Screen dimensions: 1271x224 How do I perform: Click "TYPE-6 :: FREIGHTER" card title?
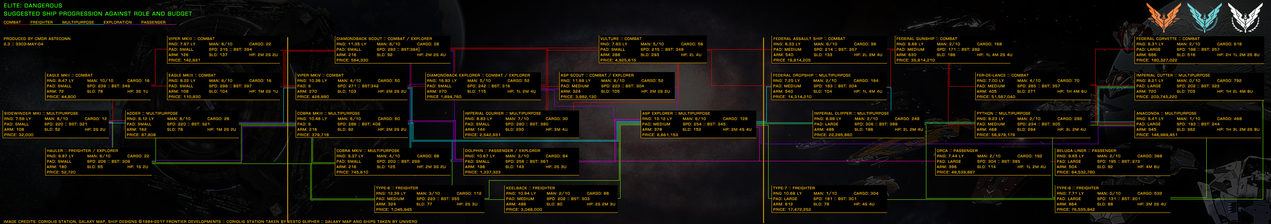pos(397,188)
